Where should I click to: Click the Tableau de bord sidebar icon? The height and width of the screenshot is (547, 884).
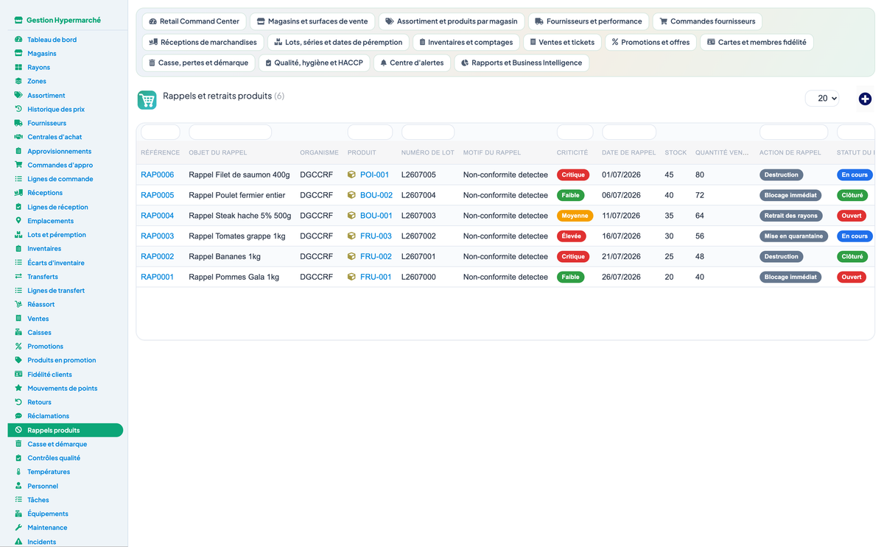(x=18, y=40)
